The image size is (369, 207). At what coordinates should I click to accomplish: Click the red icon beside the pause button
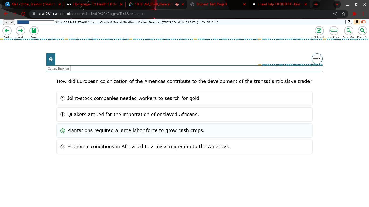364,22
